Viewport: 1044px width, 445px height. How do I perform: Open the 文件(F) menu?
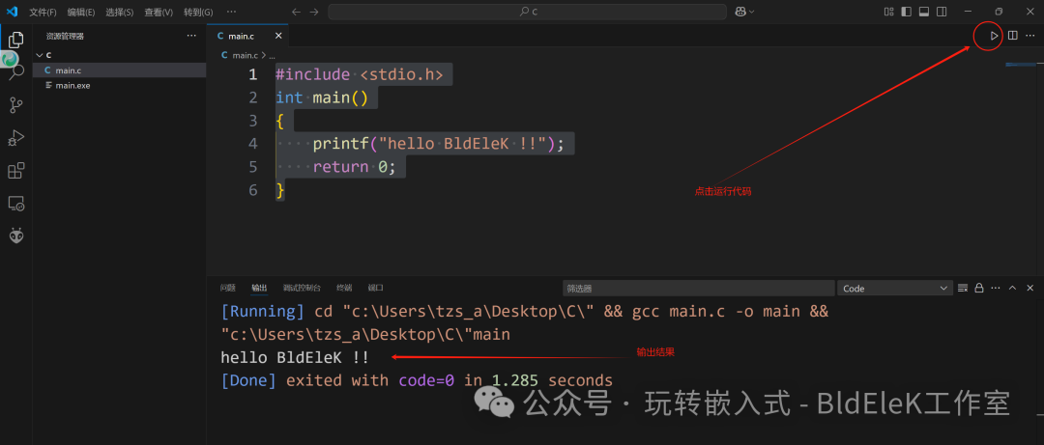click(43, 12)
